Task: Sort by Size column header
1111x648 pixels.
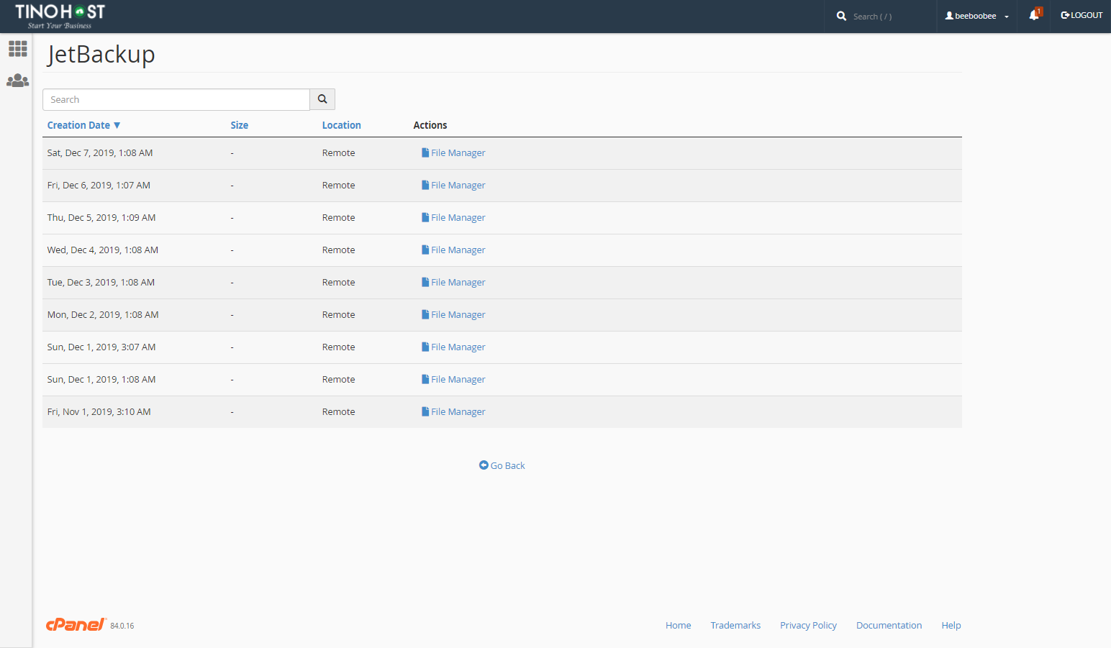Action: click(239, 125)
